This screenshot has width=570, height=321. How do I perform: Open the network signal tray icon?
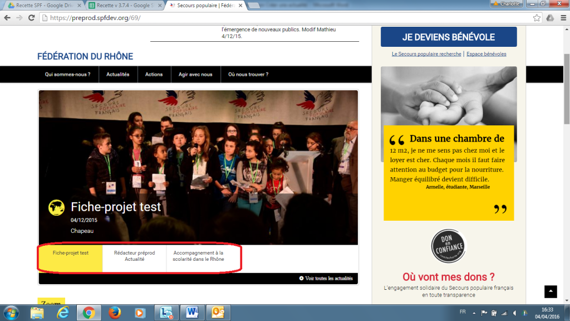(x=504, y=313)
